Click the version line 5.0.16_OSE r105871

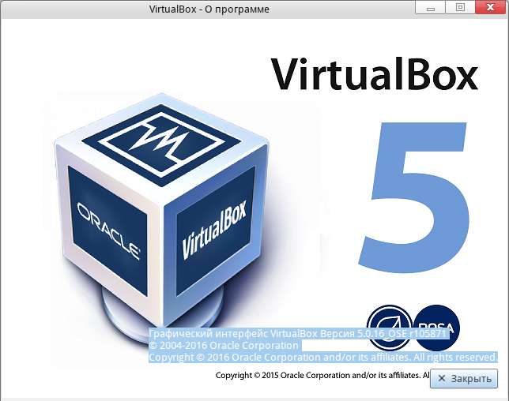pos(299,334)
